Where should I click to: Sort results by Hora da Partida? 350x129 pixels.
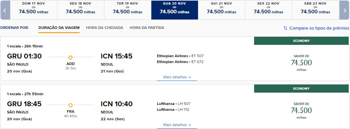click(147, 28)
